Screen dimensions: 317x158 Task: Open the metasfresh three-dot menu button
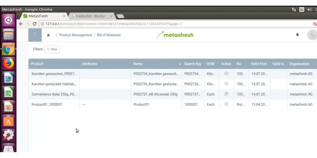[35, 35]
